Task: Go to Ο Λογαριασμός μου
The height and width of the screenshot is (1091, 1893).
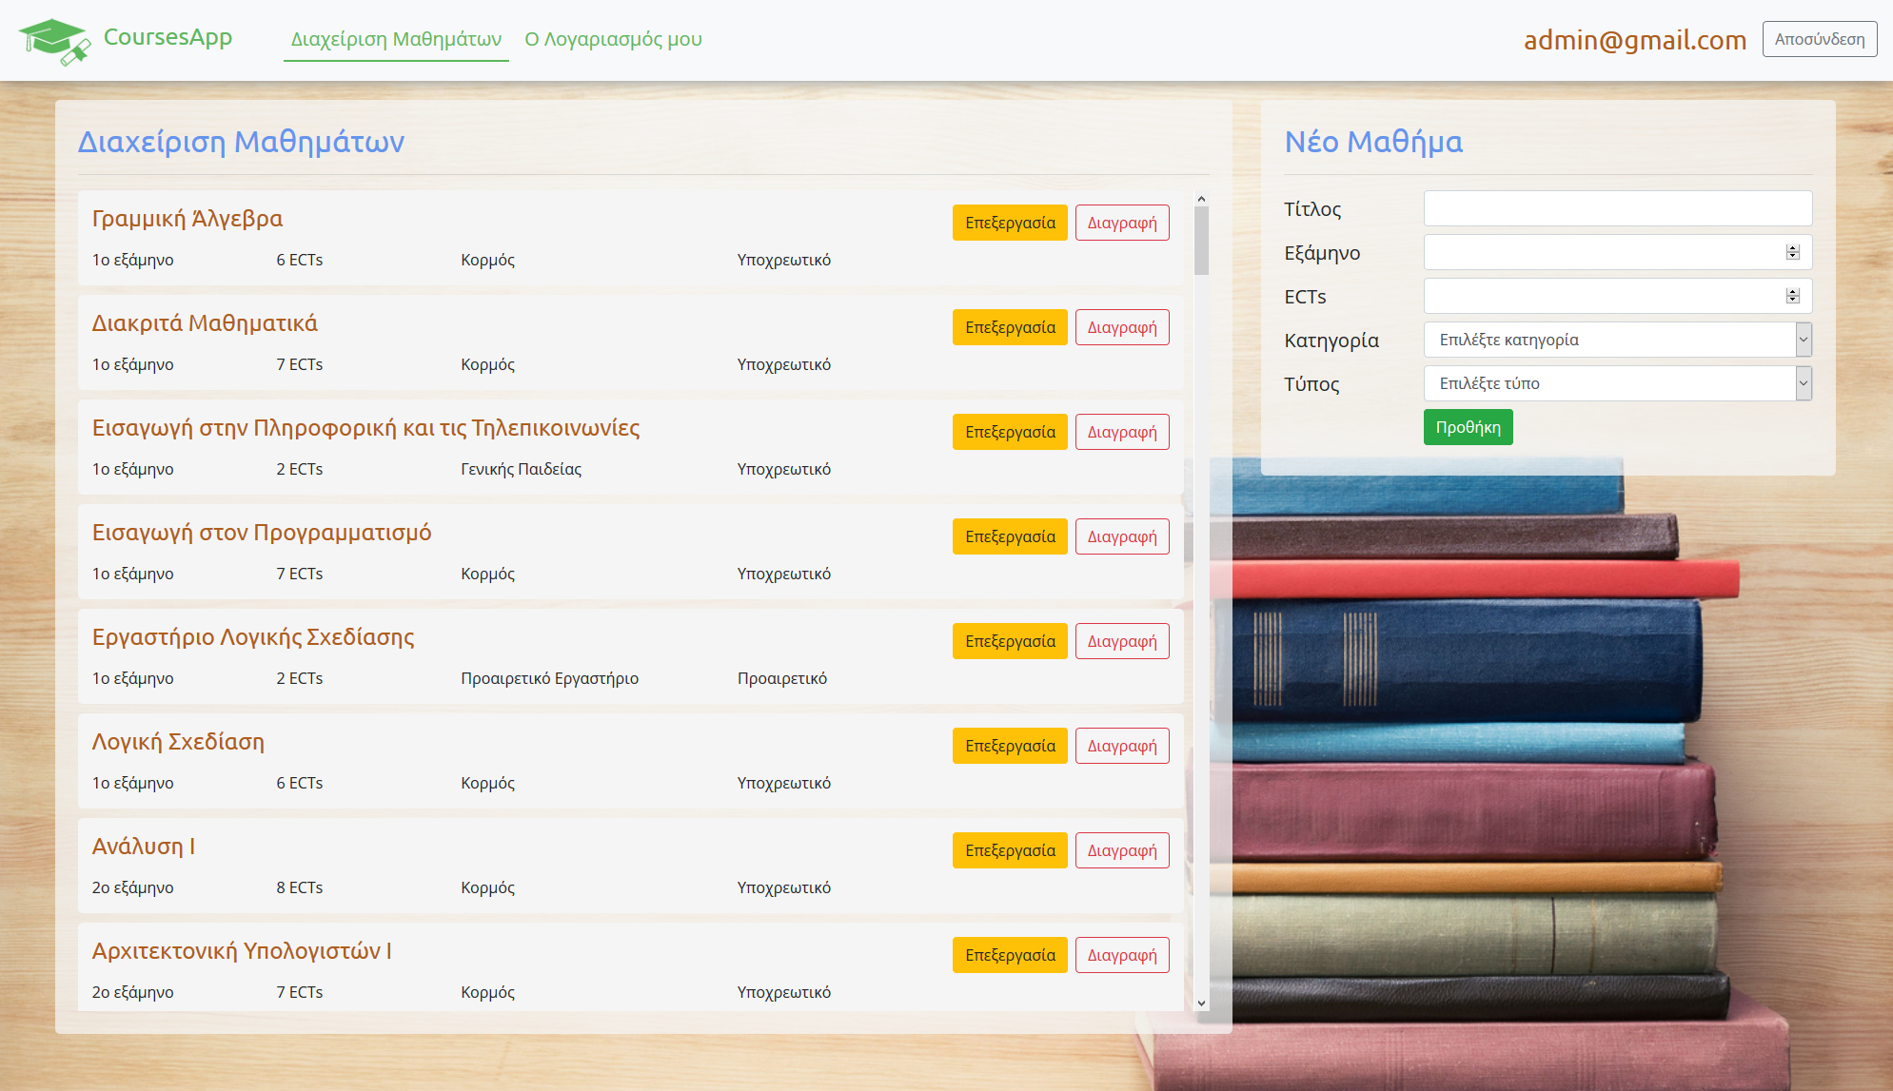Action: coord(613,39)
